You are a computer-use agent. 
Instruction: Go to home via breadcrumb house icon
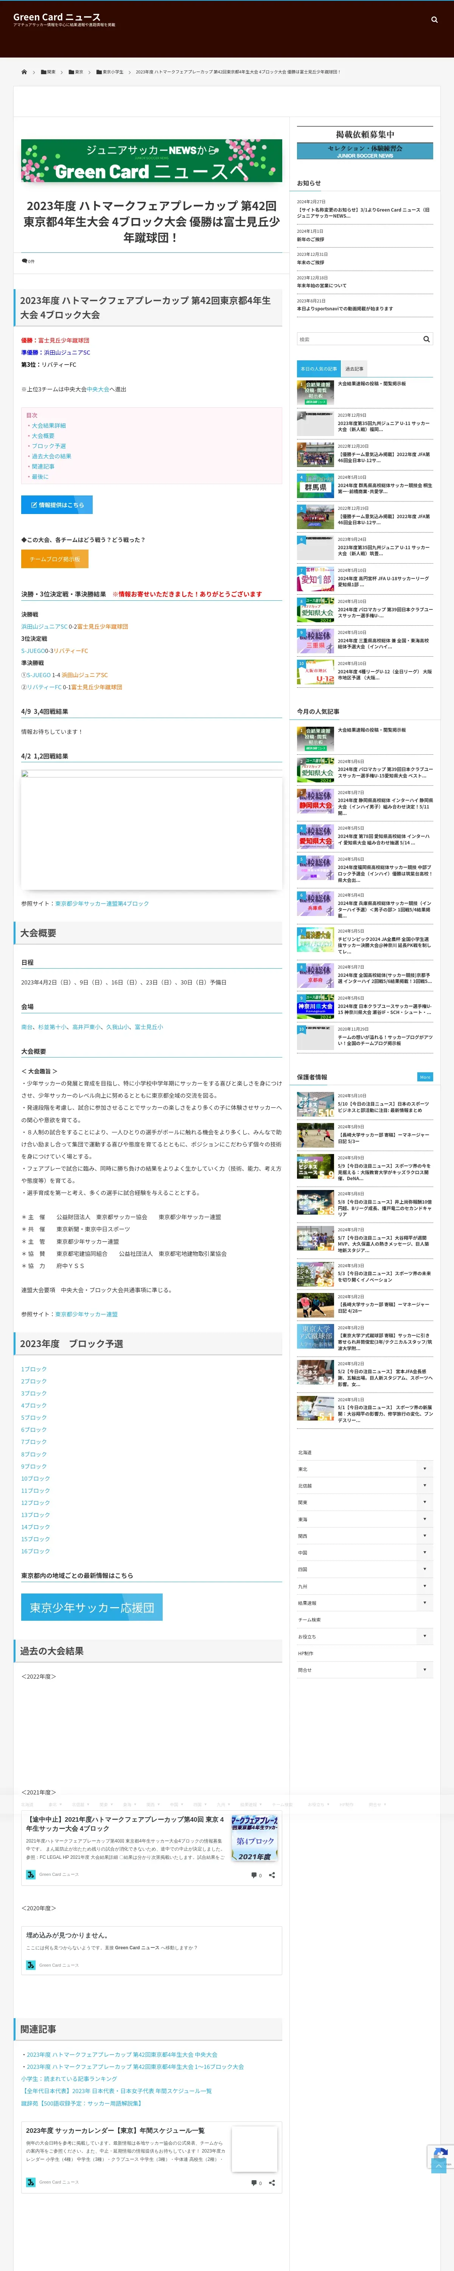[x=24, y=72]
